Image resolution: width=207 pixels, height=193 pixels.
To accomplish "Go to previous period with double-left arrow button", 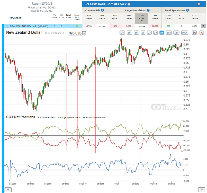I will (8, 190).
